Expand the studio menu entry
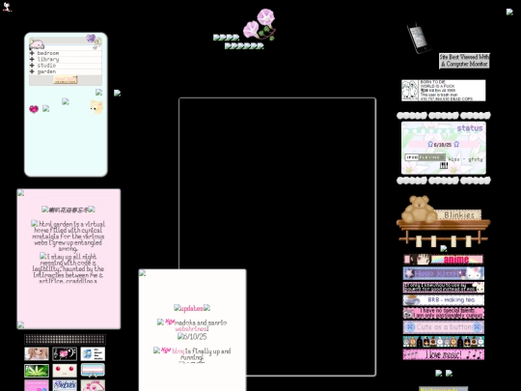Viewport: 521px width, 391px height. pos(32,66)
